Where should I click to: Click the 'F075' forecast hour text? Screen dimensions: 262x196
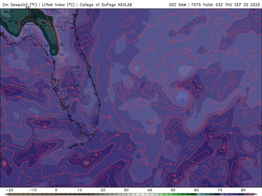coord(196,5)
